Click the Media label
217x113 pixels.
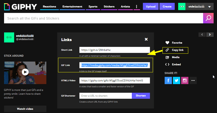(175, 57)
